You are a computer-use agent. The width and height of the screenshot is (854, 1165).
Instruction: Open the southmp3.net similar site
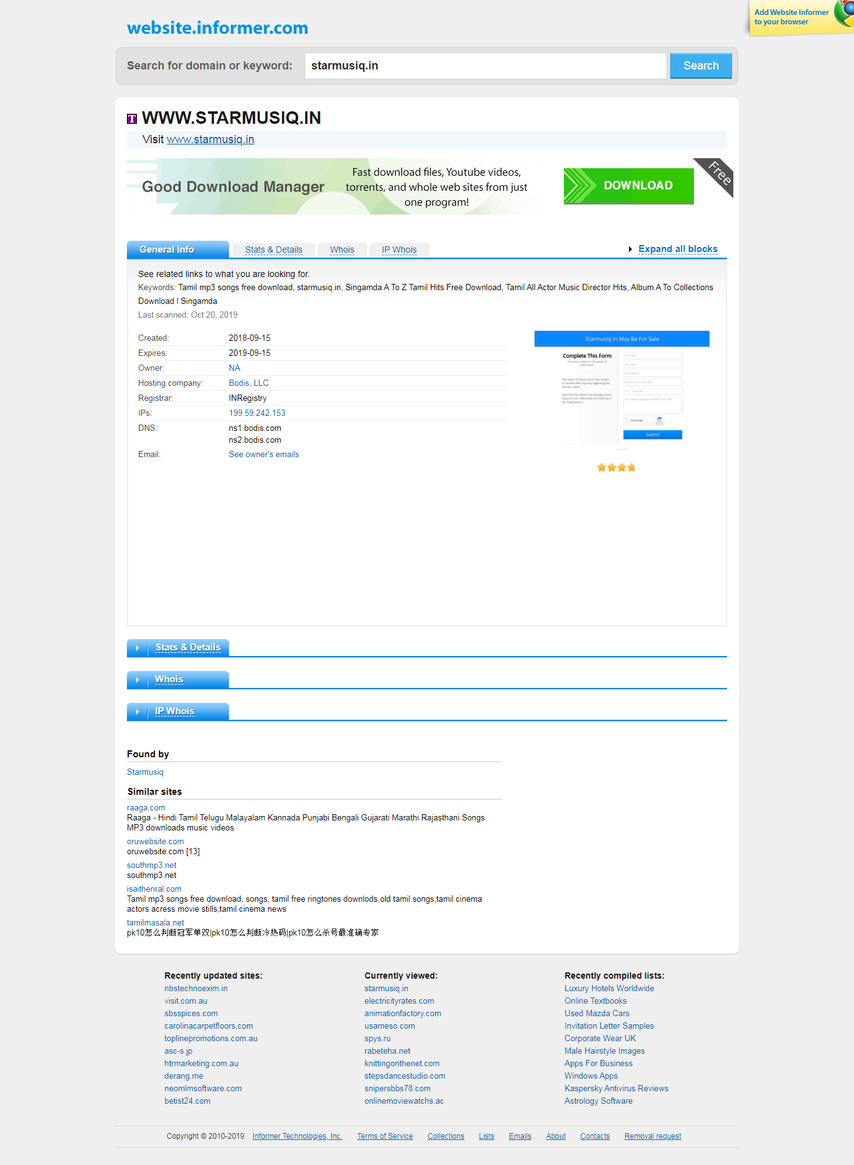151,865
